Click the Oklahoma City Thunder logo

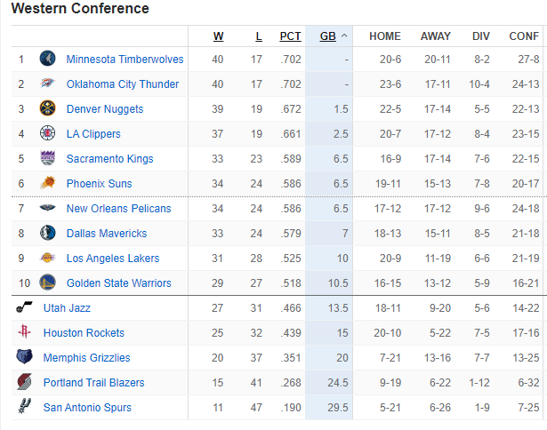pos(47,84)
